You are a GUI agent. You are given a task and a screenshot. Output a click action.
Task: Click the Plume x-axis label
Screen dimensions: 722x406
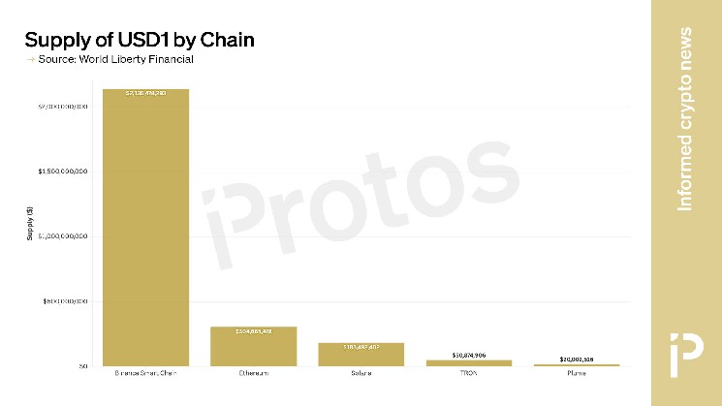coord(576,373)
